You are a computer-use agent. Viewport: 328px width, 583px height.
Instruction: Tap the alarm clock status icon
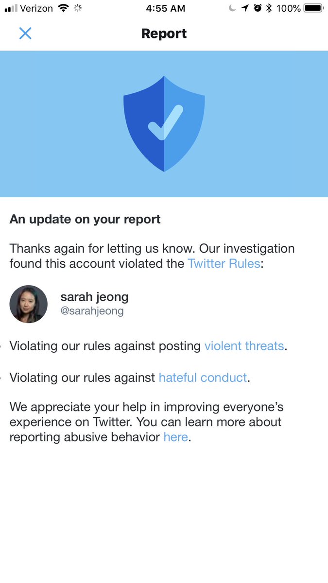point(258,8)
